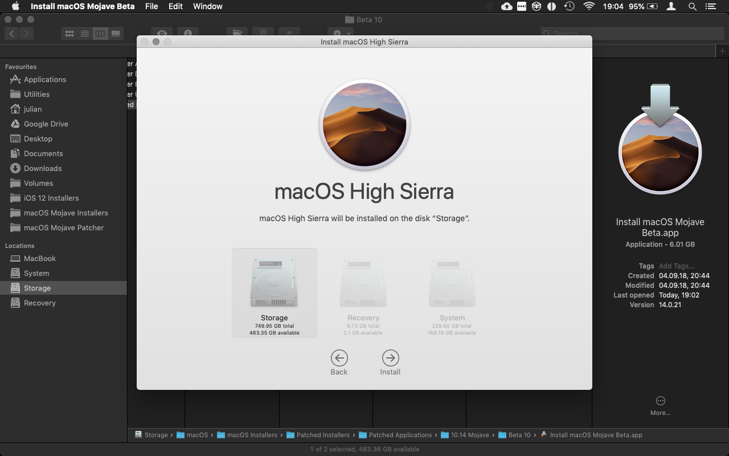Click the Finder Search field
The width and height of the screenshot is (729, 456).
632,34
